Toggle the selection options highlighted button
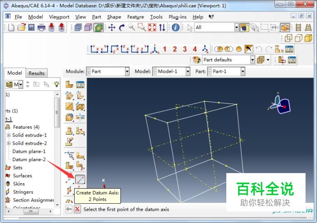The height and width of the screenshot is (223, 317). coord(244,27)
